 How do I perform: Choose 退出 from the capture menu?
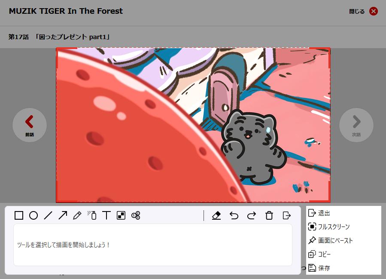click(x=323, y=213)
